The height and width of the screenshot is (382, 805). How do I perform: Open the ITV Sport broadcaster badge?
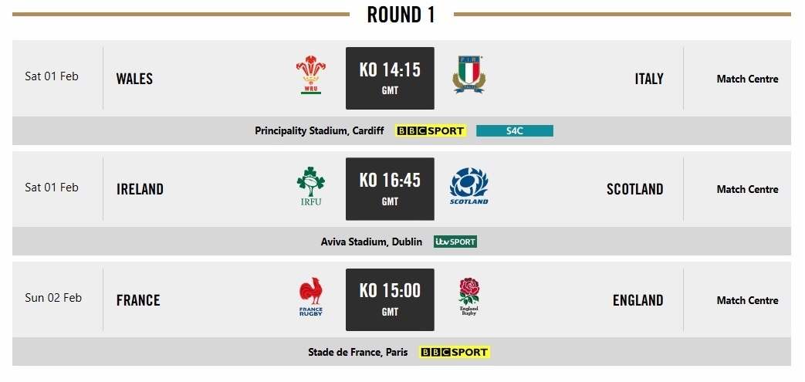pos(455,242)
